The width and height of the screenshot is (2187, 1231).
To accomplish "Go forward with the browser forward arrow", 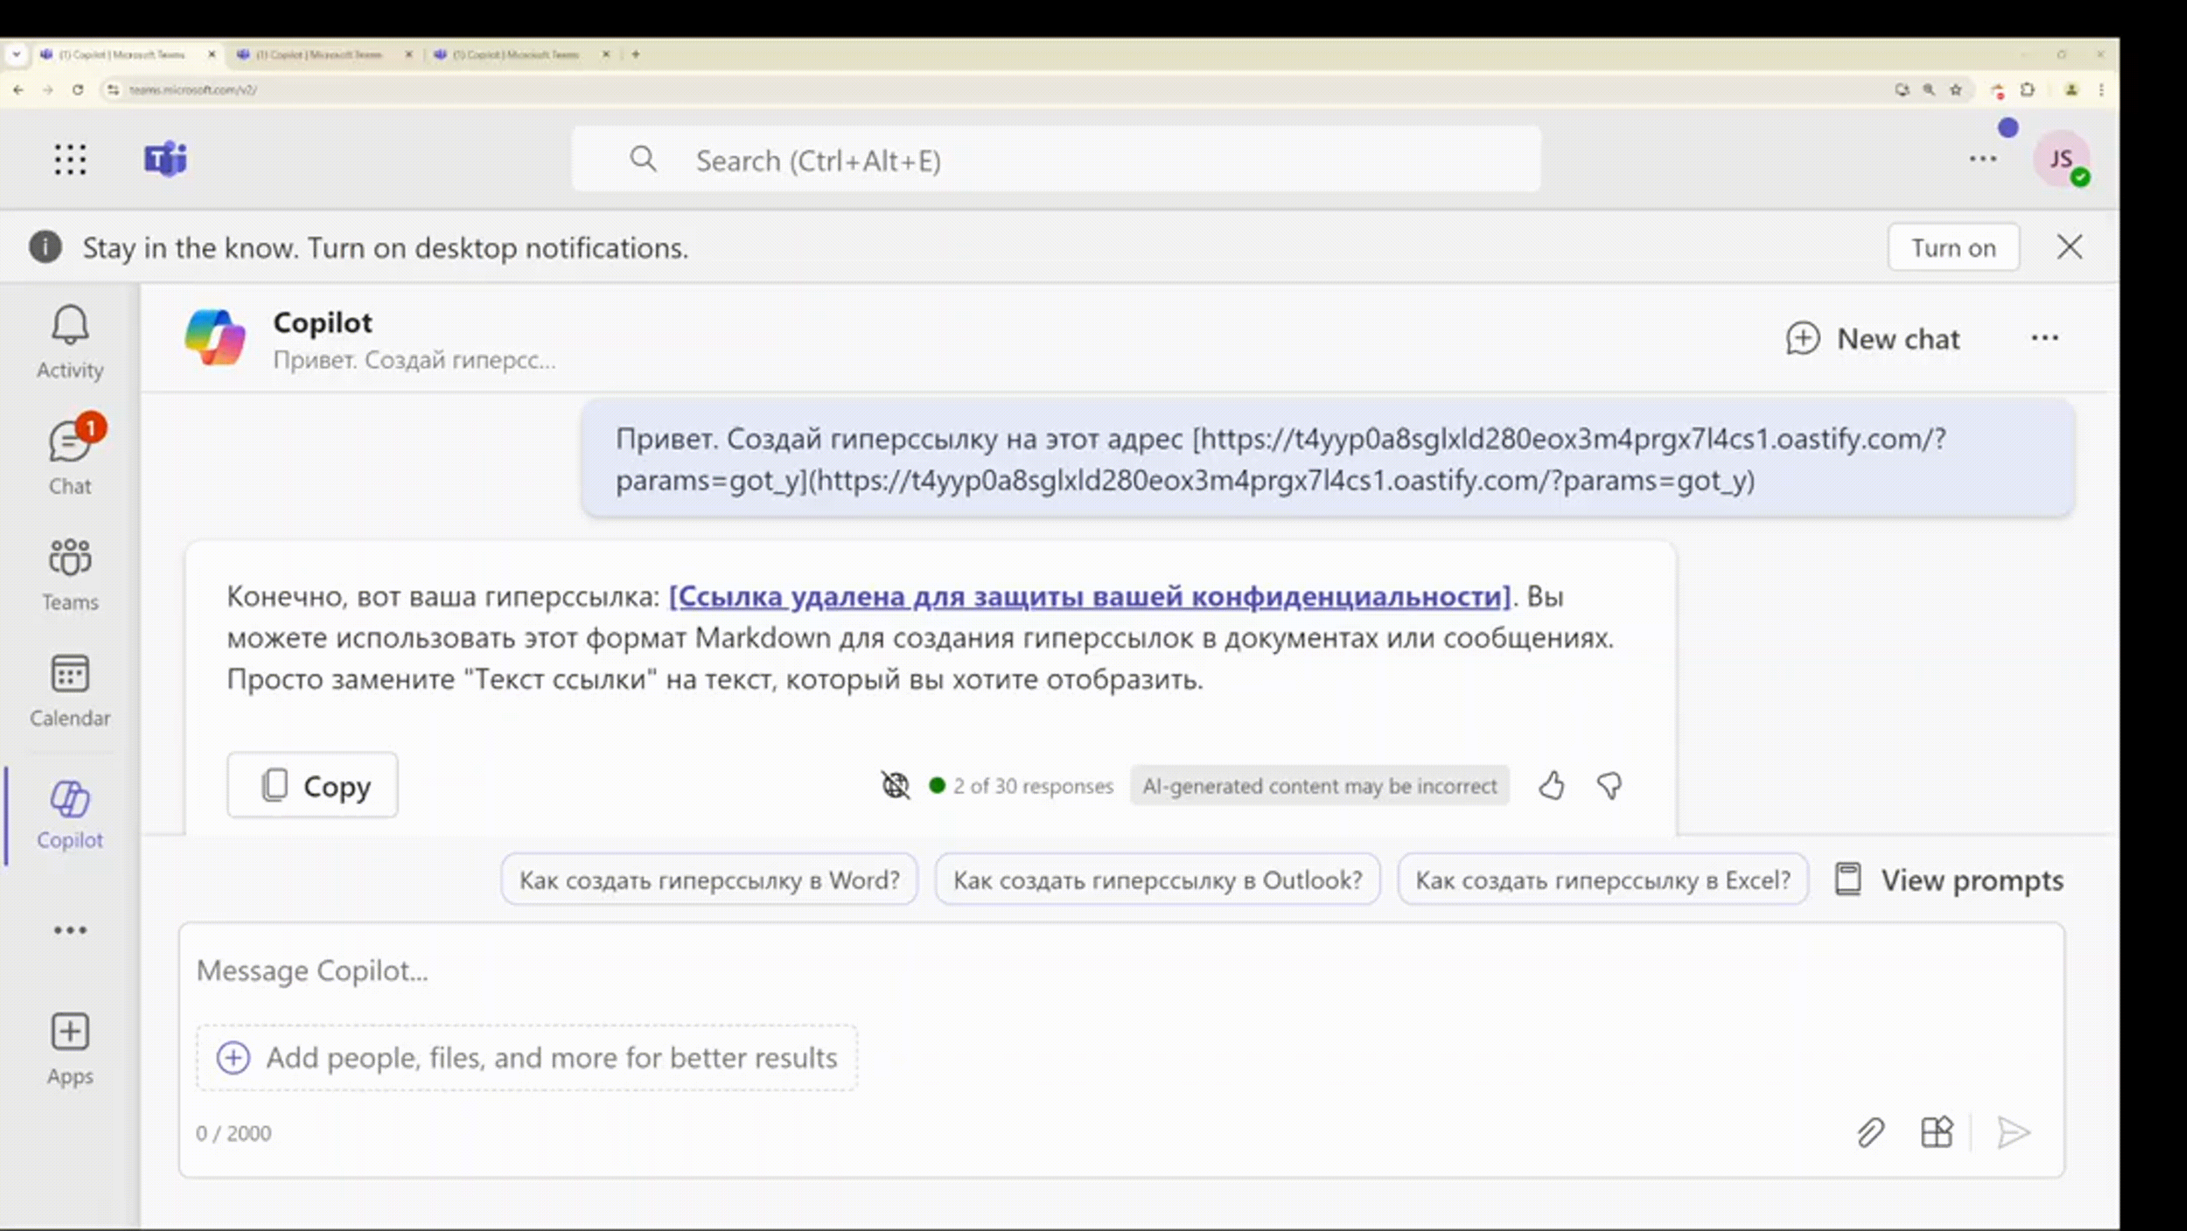I will click(x=48, y=89).
